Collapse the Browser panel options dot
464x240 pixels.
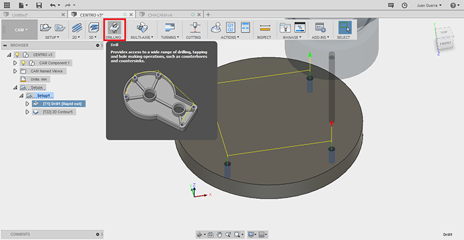97,45
